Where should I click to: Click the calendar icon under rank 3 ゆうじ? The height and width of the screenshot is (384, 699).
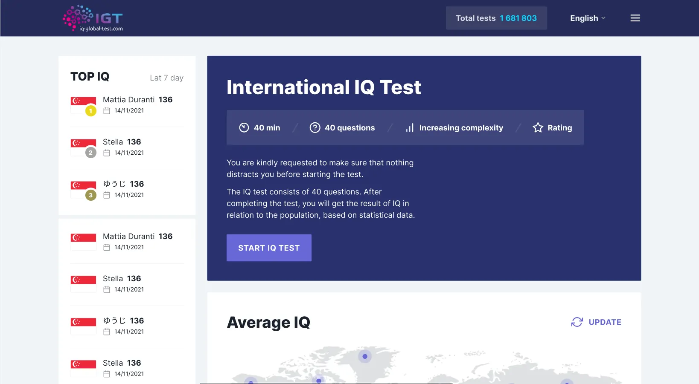(x=107, y=195)
